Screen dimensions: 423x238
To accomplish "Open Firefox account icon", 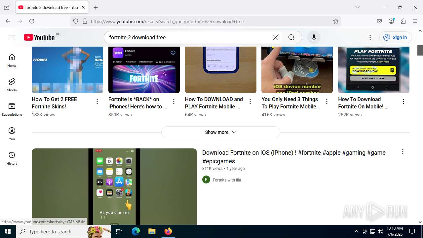I will [x=391, y=21].
